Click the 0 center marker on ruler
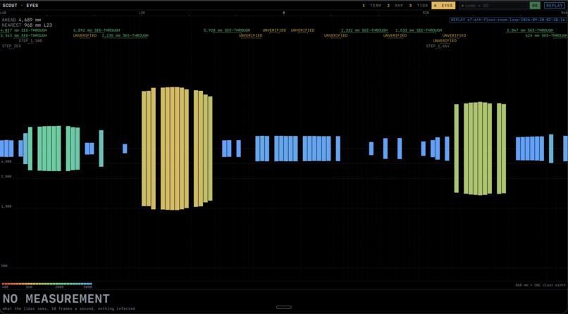The width and height of the screenshot is (568, 314). 283,13
